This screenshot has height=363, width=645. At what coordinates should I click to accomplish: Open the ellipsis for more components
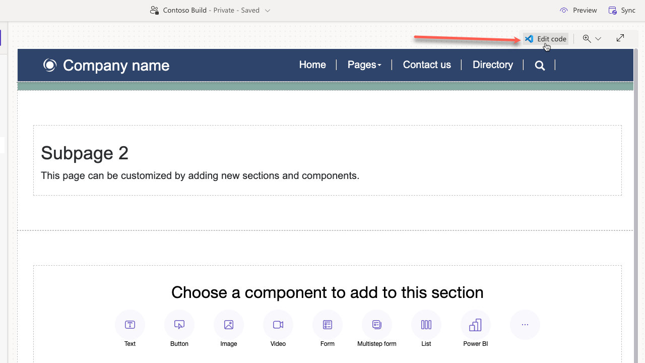[x=525, y=325]
